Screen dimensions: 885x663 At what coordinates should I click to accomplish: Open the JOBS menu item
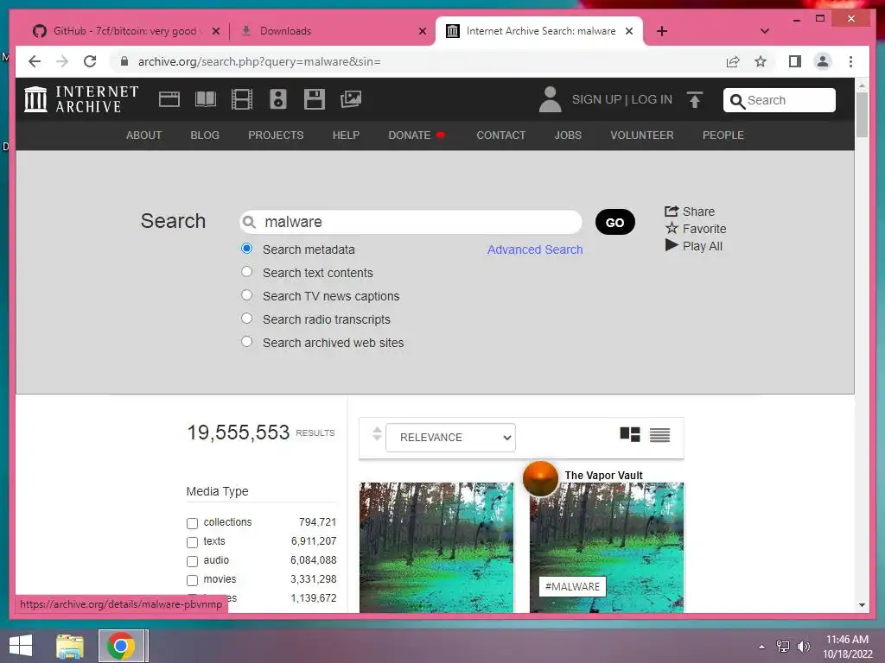[x=568, y=136]
